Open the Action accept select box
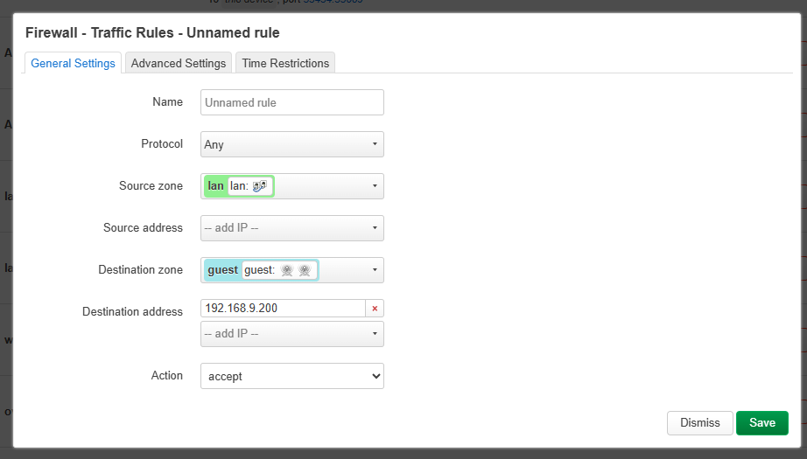Viewport: 807px width, 459px height. click(291, 376)
